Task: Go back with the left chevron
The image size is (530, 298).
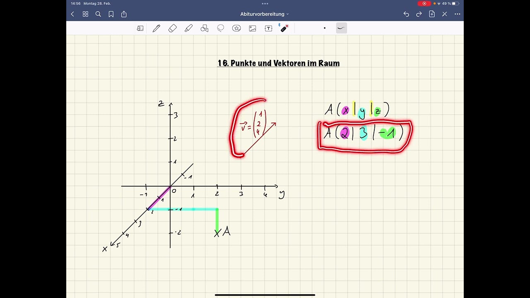Action: [72, 14]
